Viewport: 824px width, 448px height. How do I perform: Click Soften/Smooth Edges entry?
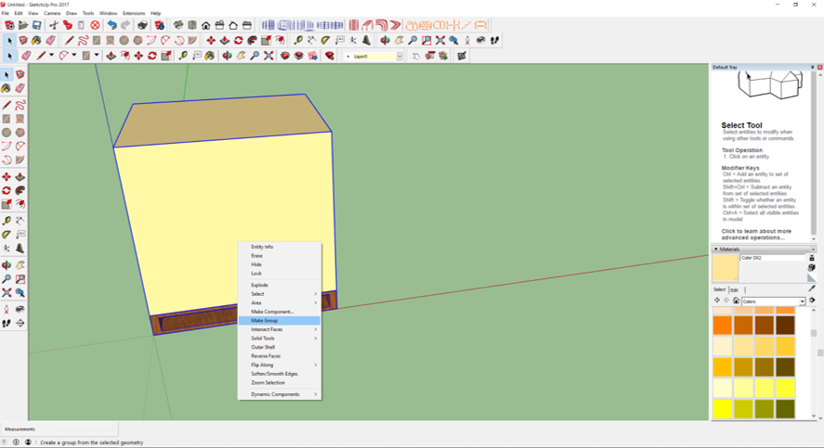click(x=280, y=374)
